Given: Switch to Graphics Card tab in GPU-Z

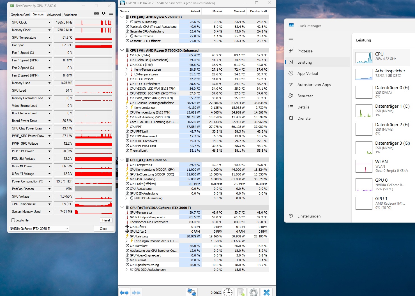Looking at the screenshot, I should point(20,15).
